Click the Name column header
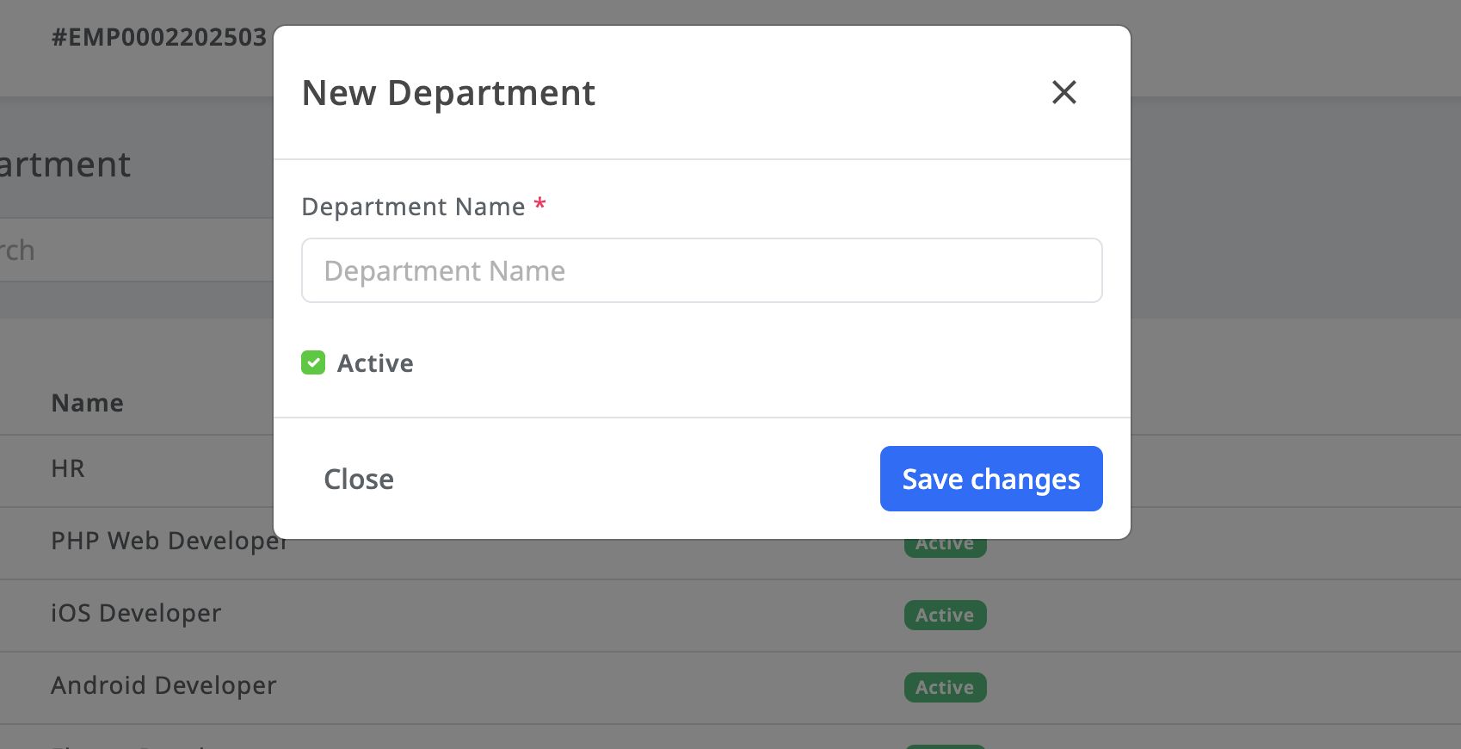The width and height of the screenshot is (1461, 749). tap(87, 403)
